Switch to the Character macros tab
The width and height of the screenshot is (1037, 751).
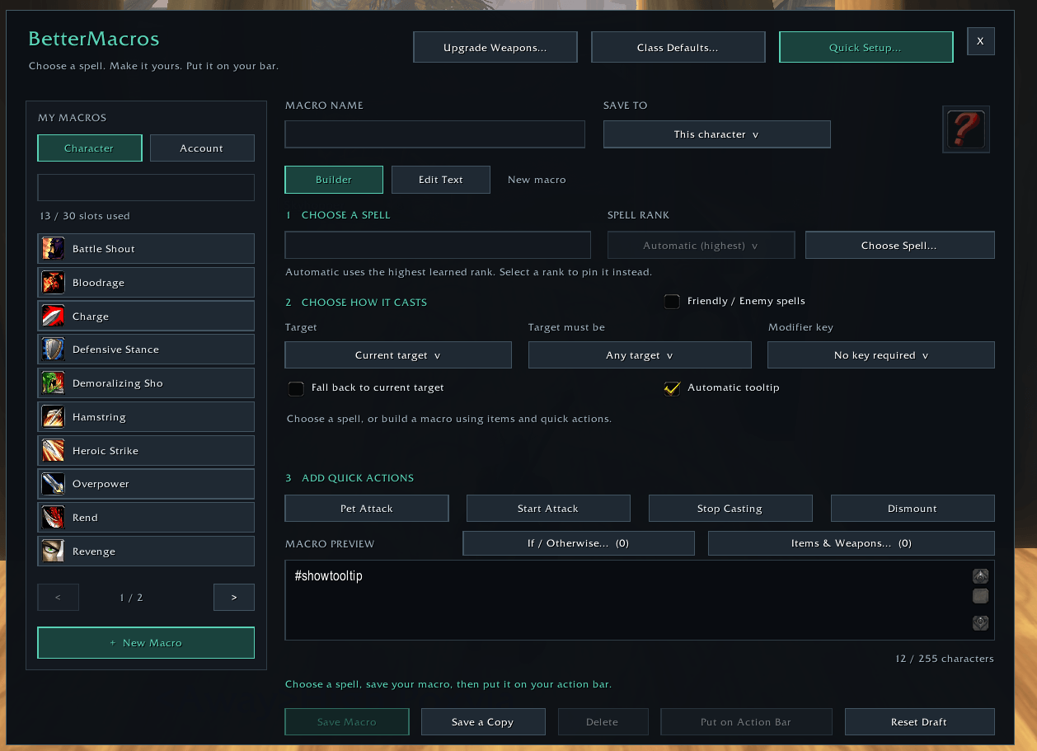click(89, 148)
